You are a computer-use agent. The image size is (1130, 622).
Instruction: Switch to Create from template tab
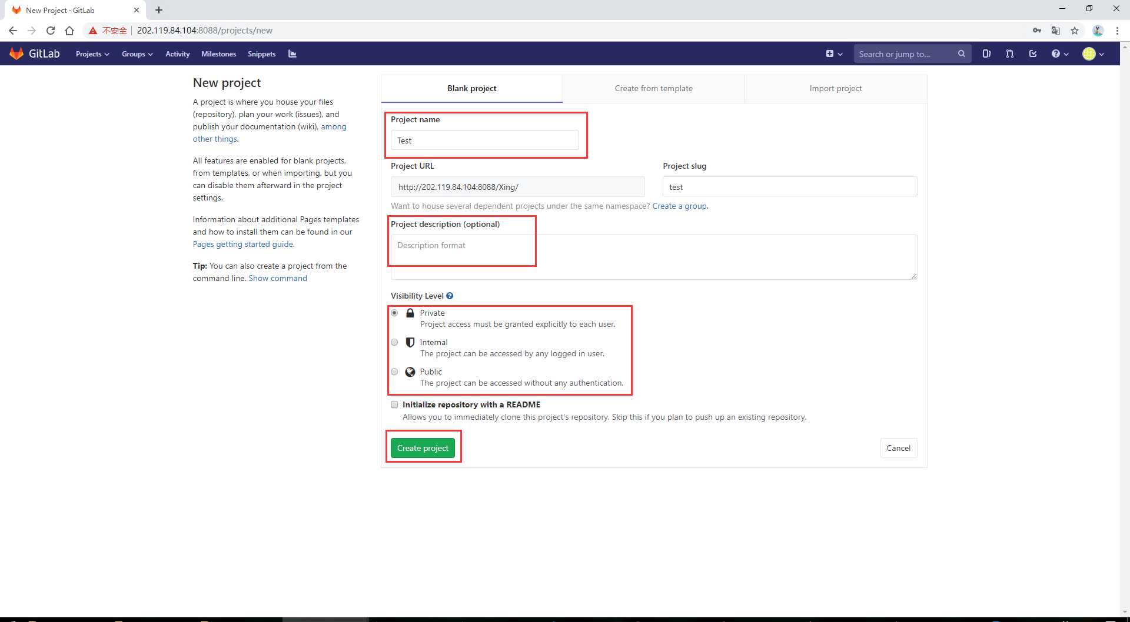tap(654, 89)
